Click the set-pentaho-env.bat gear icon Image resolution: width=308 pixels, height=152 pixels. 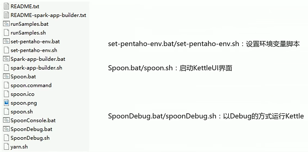coord(7,41)
